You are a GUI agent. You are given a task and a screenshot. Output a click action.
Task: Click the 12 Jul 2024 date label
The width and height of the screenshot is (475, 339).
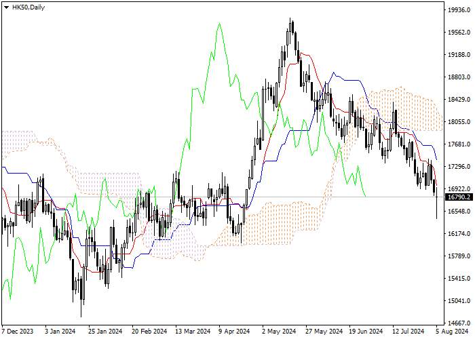[x=408, y=332]
